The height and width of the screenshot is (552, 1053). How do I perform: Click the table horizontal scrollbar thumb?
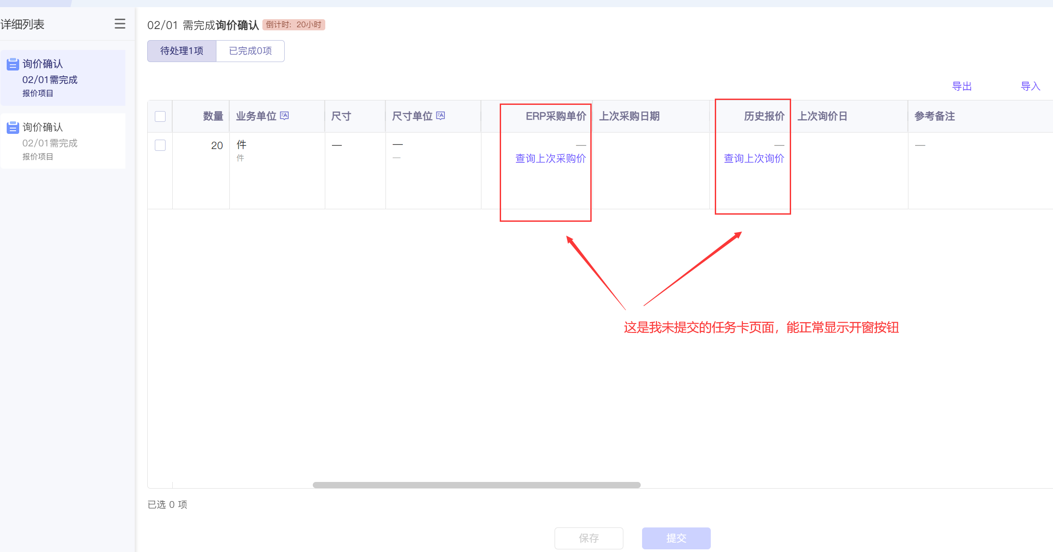[477, 485]
